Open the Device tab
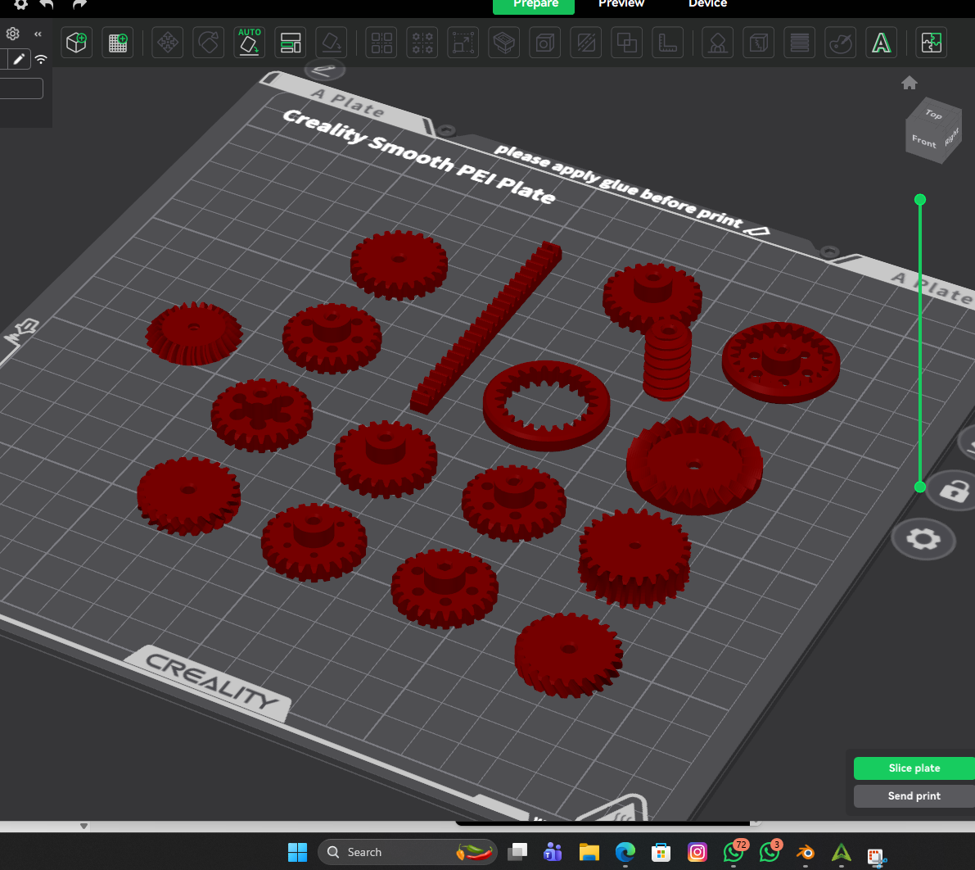This screenshot has height=870, width=975. [x=707, y=5]
